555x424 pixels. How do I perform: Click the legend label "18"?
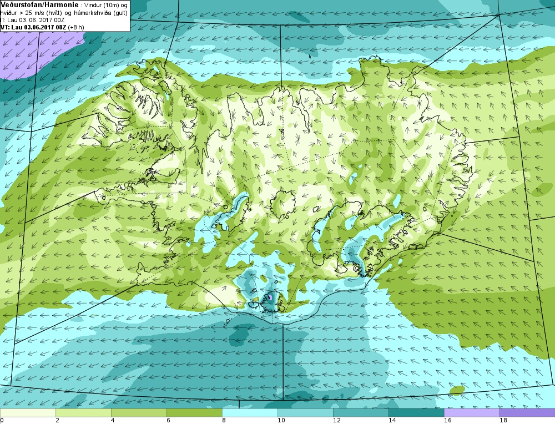coord(503,420)
